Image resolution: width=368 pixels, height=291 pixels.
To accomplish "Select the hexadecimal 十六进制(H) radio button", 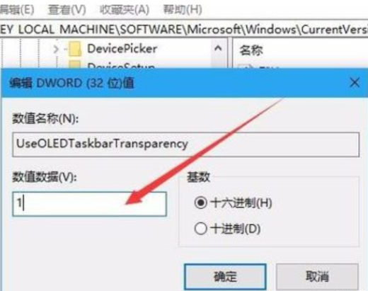I will [x=200, y=202].
